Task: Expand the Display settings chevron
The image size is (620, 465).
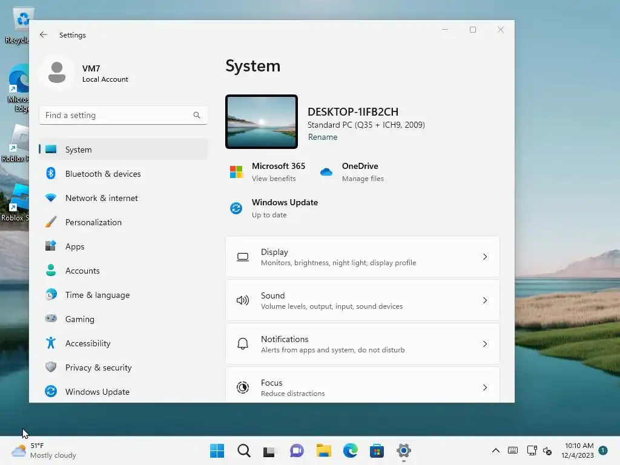Action: click(x=485, y=257)
